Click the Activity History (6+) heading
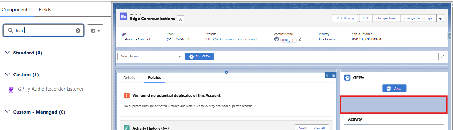 151,128
